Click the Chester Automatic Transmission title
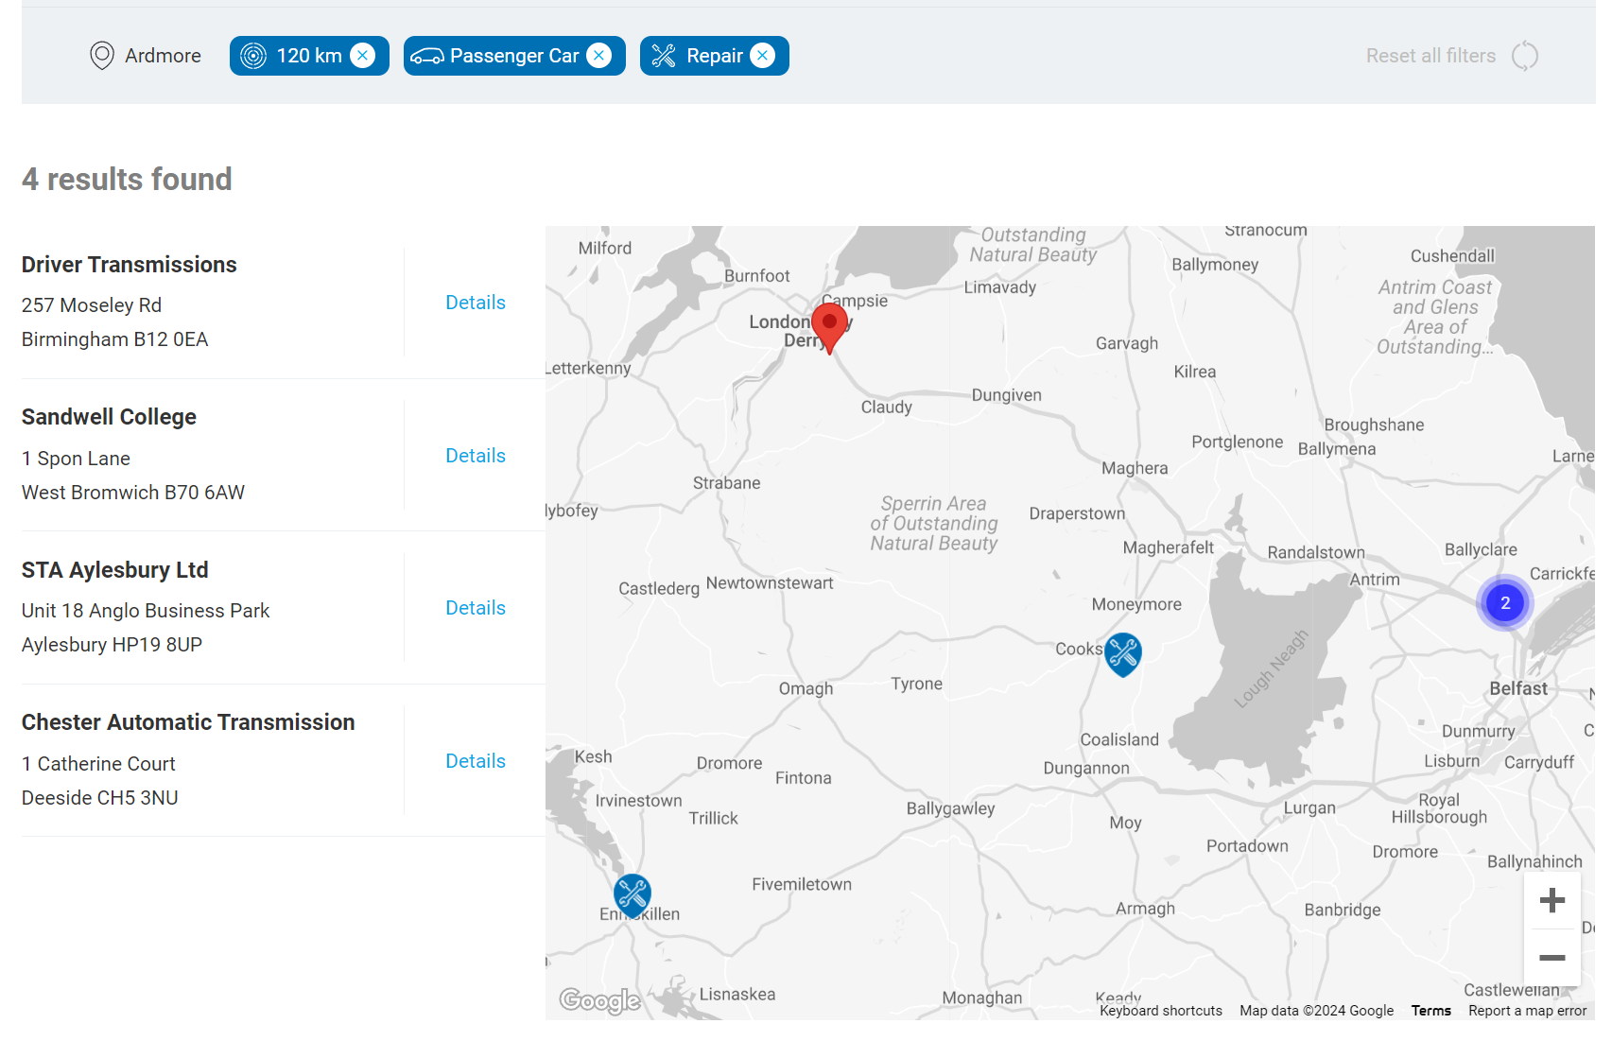The height and width of the screenshot is (1041, 1612). pos(188,722)
